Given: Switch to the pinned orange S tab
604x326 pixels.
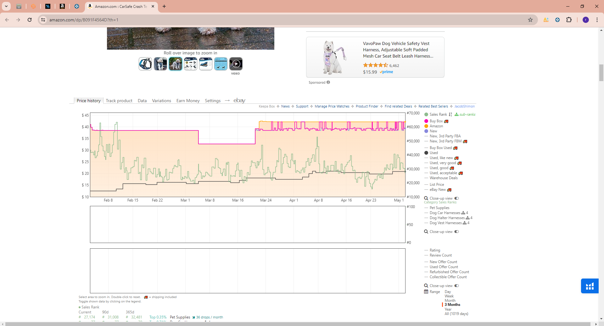Looking at the screenshot, I should [33, 6].
